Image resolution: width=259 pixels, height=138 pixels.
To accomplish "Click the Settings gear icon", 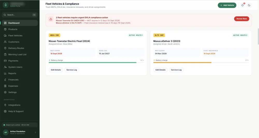I will click(5, 92).
